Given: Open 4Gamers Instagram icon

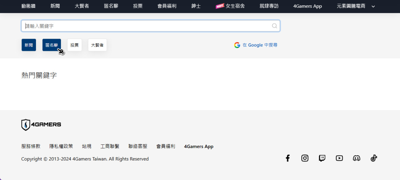Looking at the screenshot, I should point(305,158).
